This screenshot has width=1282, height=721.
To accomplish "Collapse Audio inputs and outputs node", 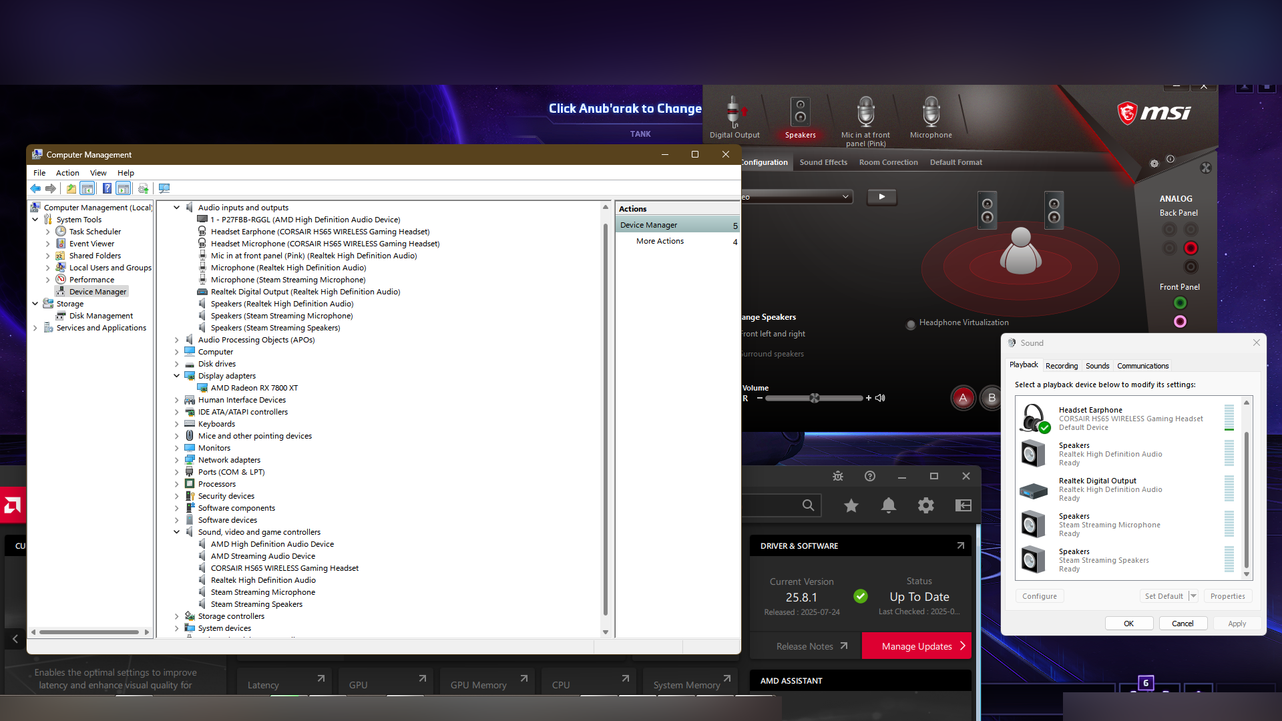I will point(177,208).
